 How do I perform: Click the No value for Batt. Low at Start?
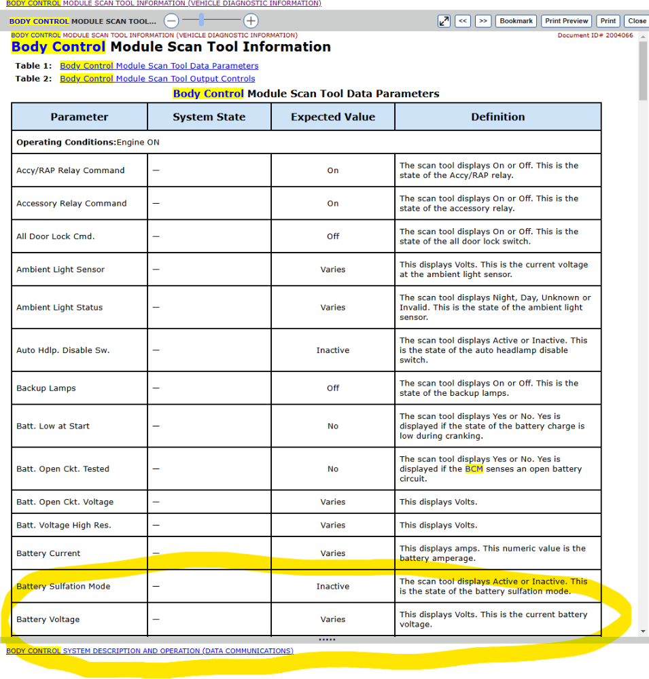click(333, 426)
